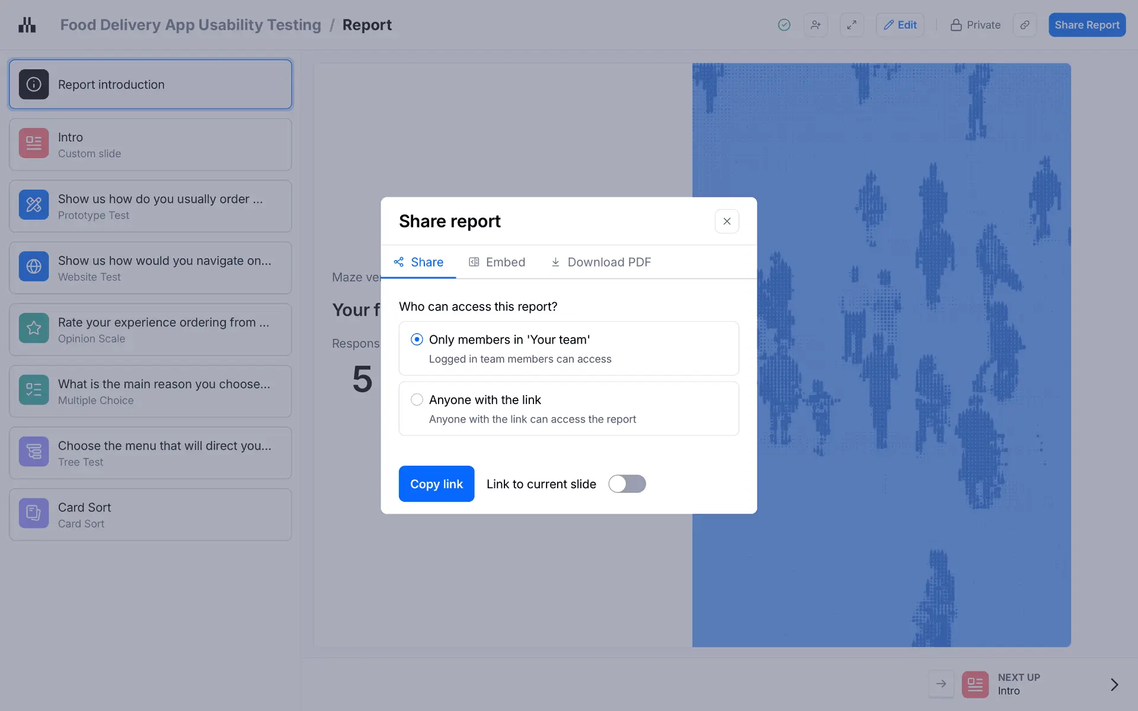1138x711 pixels.
Task: Switch to the Download PDF tab
Action: tap(600, 262)
